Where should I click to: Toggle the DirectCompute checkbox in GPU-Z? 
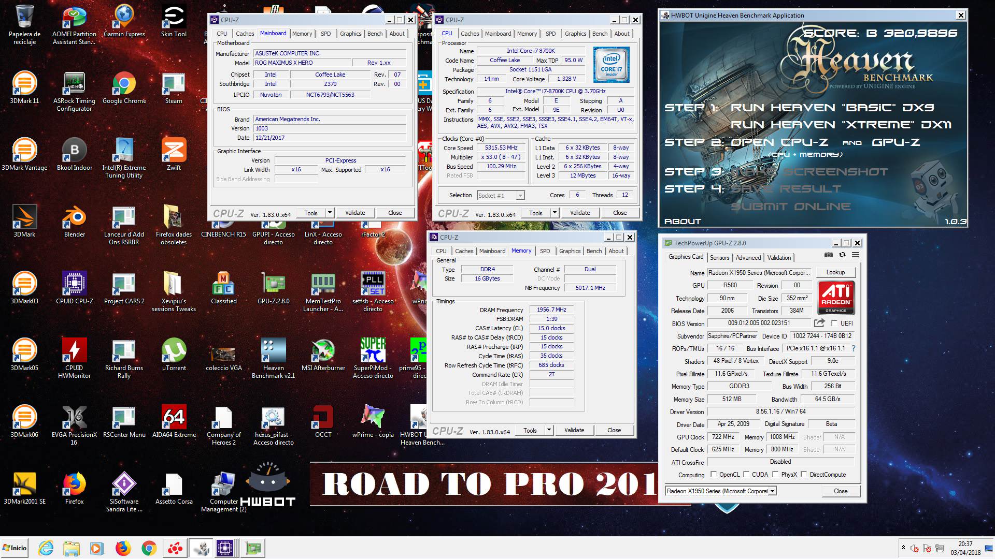(x=804, y=474)
